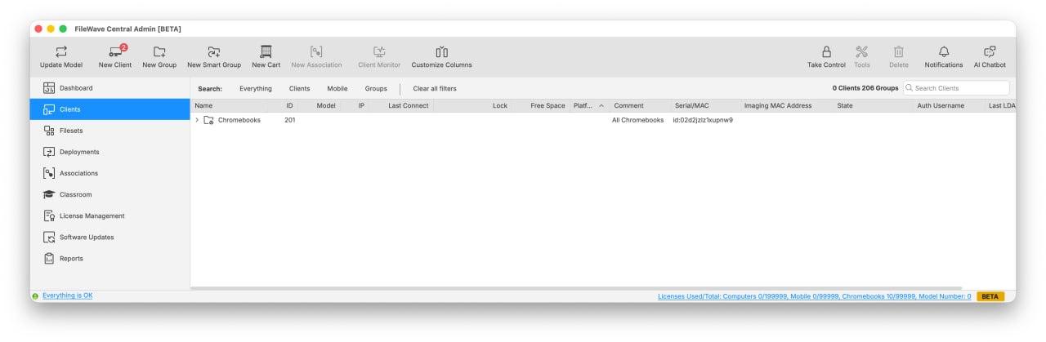Click the 0 Clients 206 Groups count
Viewport: 1046px width, 342px height.
pyautogui.click(x=865, y=88)
